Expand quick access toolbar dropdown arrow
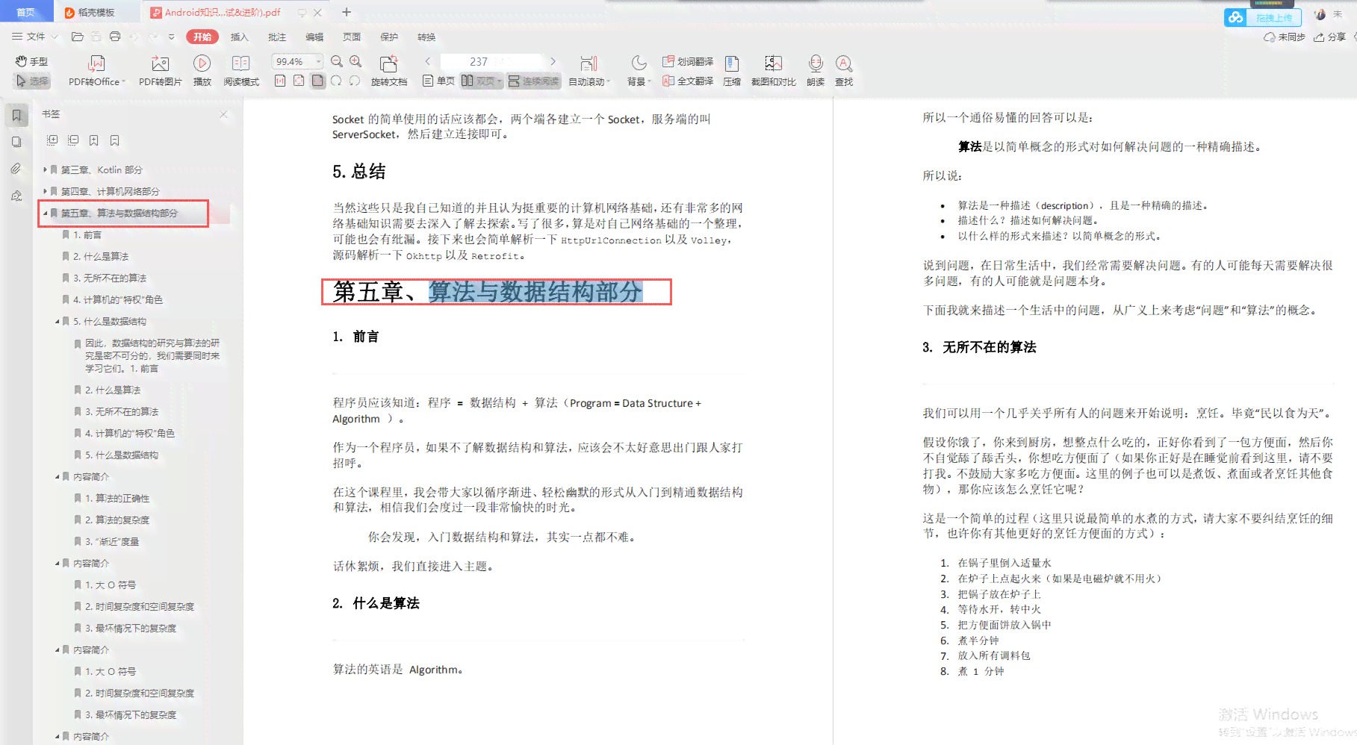1357x745 pixels. click(x=171, y=36)
